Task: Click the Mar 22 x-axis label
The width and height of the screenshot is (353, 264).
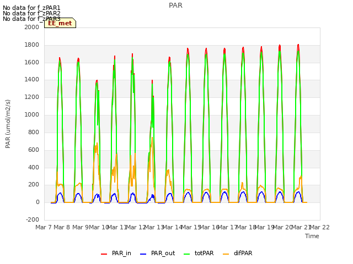Action: coord(320,227)
